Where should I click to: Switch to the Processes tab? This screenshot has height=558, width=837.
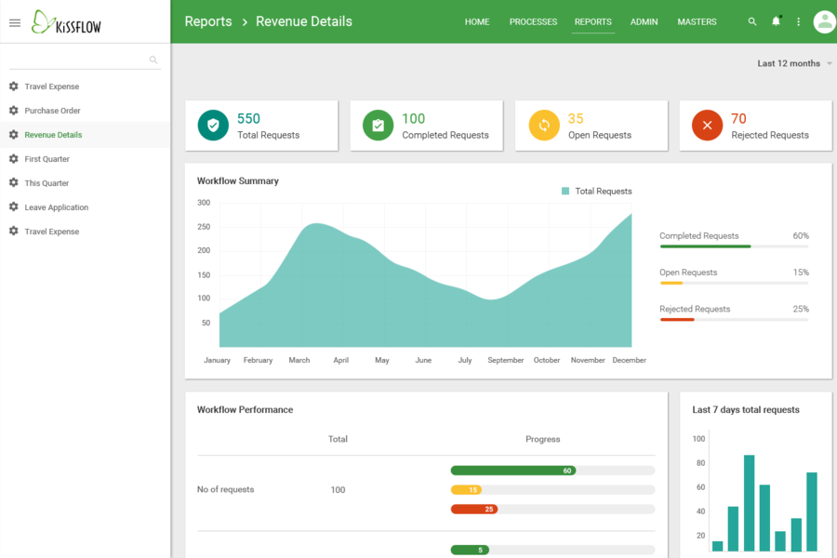533,21
